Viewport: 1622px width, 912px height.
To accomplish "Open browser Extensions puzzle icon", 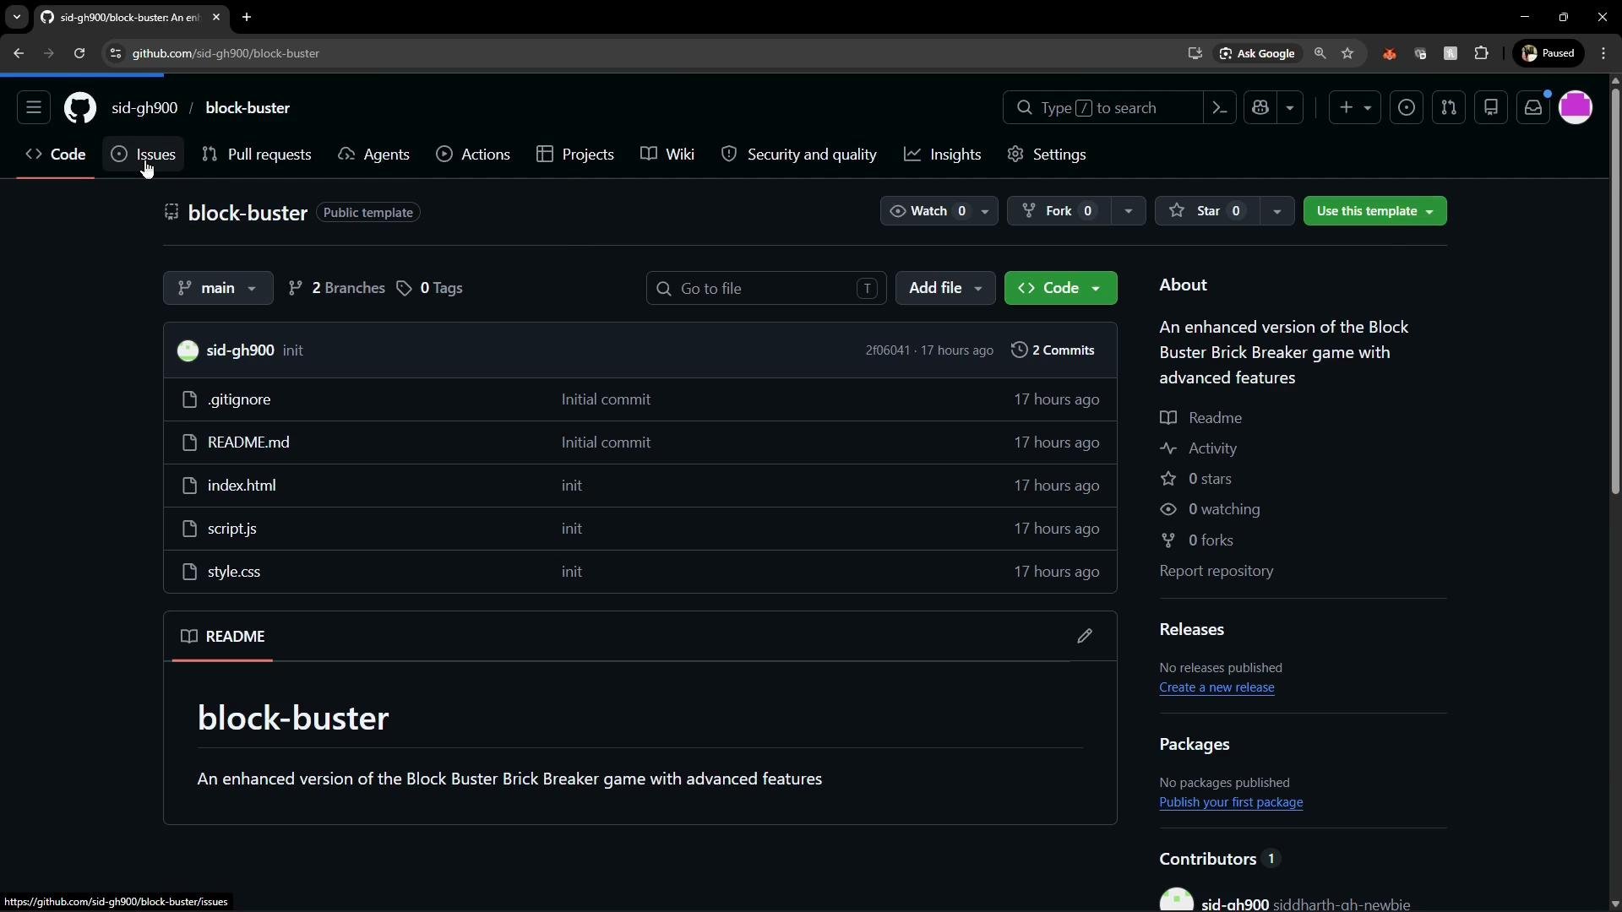I will point(1481,53).
